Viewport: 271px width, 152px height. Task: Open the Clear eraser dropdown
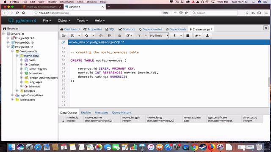click(x=198, y=35)
